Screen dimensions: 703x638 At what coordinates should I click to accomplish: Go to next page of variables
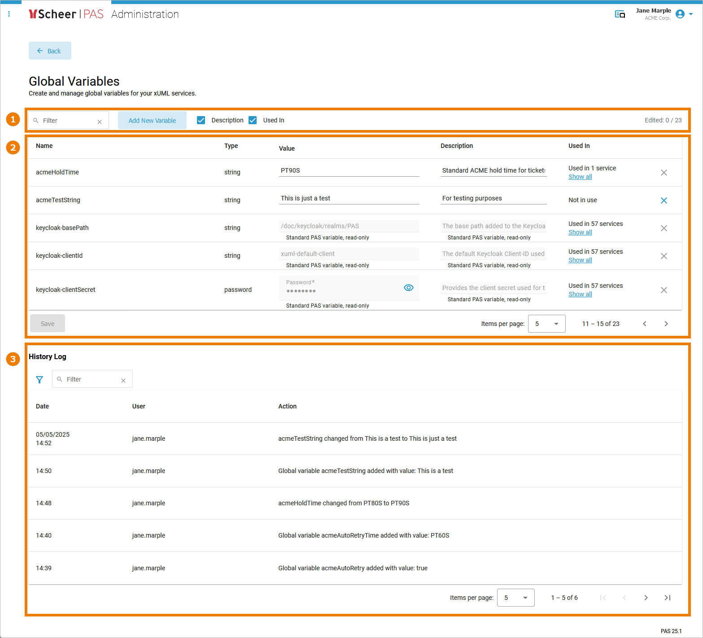click(x=666, y=324)
